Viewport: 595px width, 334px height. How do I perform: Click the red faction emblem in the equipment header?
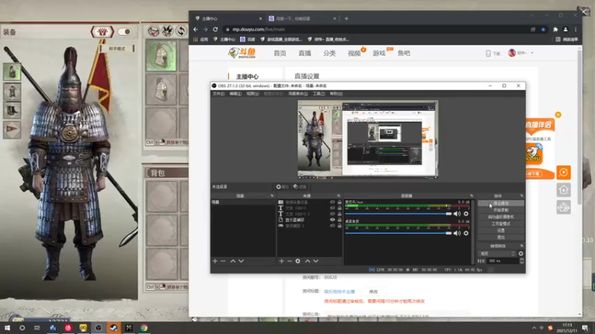[x=102, y=32]
